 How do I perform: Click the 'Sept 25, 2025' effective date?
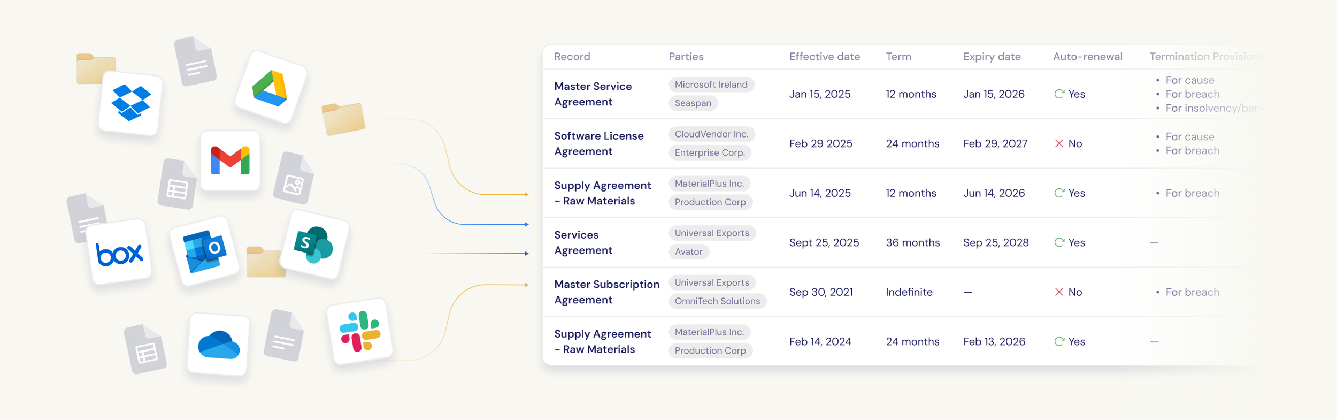tap(824, 242)
